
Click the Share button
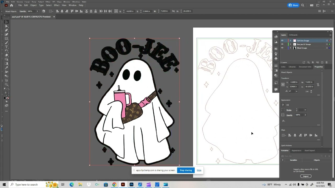pos(293,5)
